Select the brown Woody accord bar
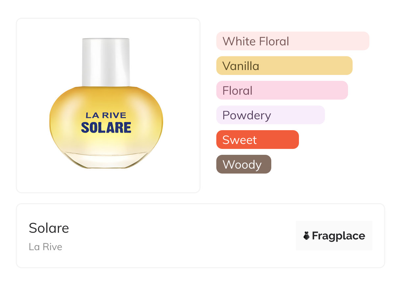Viewport: 401px width, 284px height. [263, 164]
